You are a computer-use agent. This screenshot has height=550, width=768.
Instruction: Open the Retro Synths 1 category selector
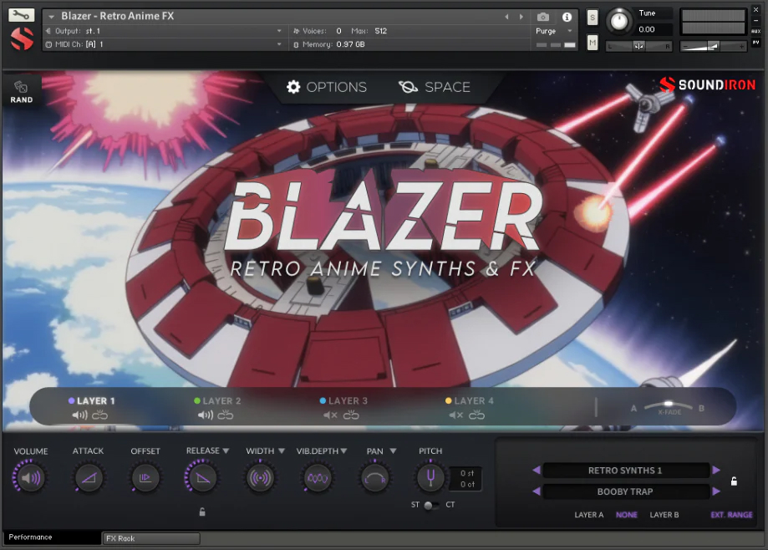coord(625,470)
